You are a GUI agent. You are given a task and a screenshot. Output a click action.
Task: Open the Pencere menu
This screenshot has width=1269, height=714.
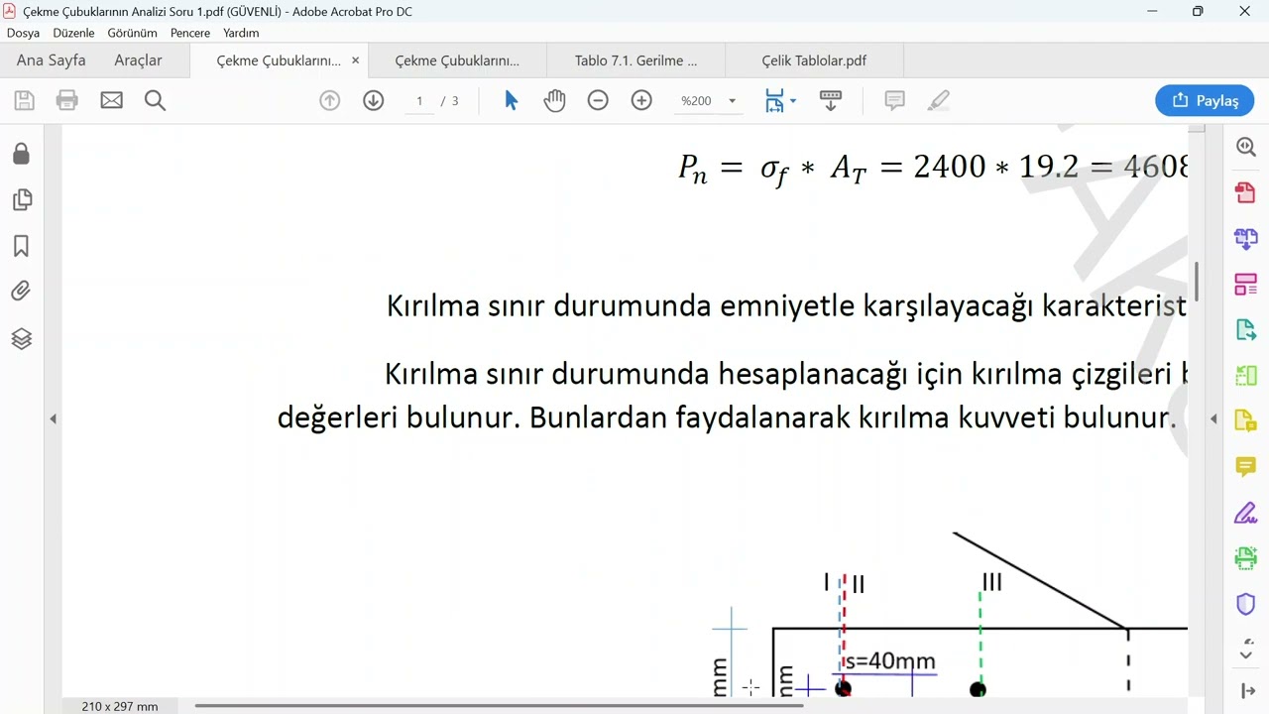click(189, 33)
